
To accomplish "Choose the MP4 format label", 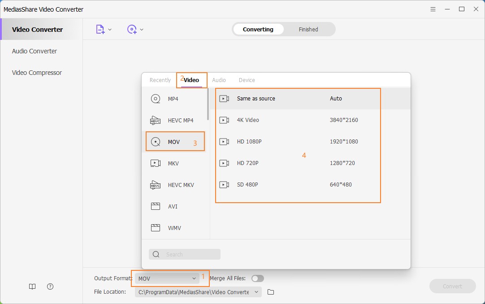I will (x=173, y=99).
